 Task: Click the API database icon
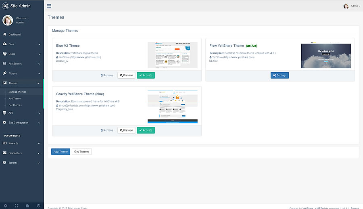coord(4,113)
